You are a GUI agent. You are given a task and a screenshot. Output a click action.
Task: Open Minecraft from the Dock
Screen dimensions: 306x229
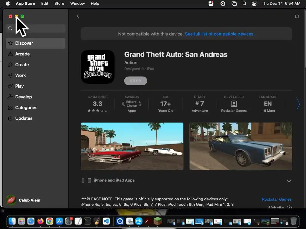(157, 221)
